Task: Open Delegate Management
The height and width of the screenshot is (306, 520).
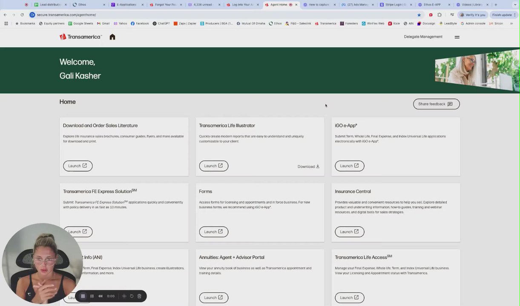Action: (423, 37)
